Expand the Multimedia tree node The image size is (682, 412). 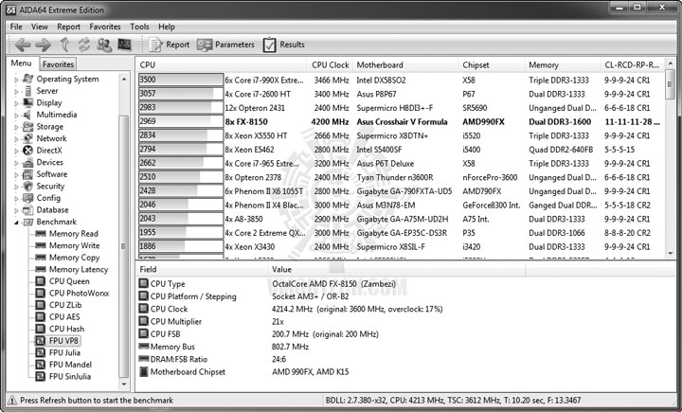click(16, 116)
